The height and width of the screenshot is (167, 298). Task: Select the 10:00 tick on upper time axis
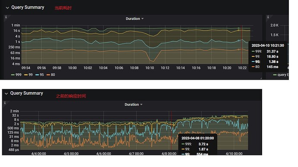(x=72, y=68)
